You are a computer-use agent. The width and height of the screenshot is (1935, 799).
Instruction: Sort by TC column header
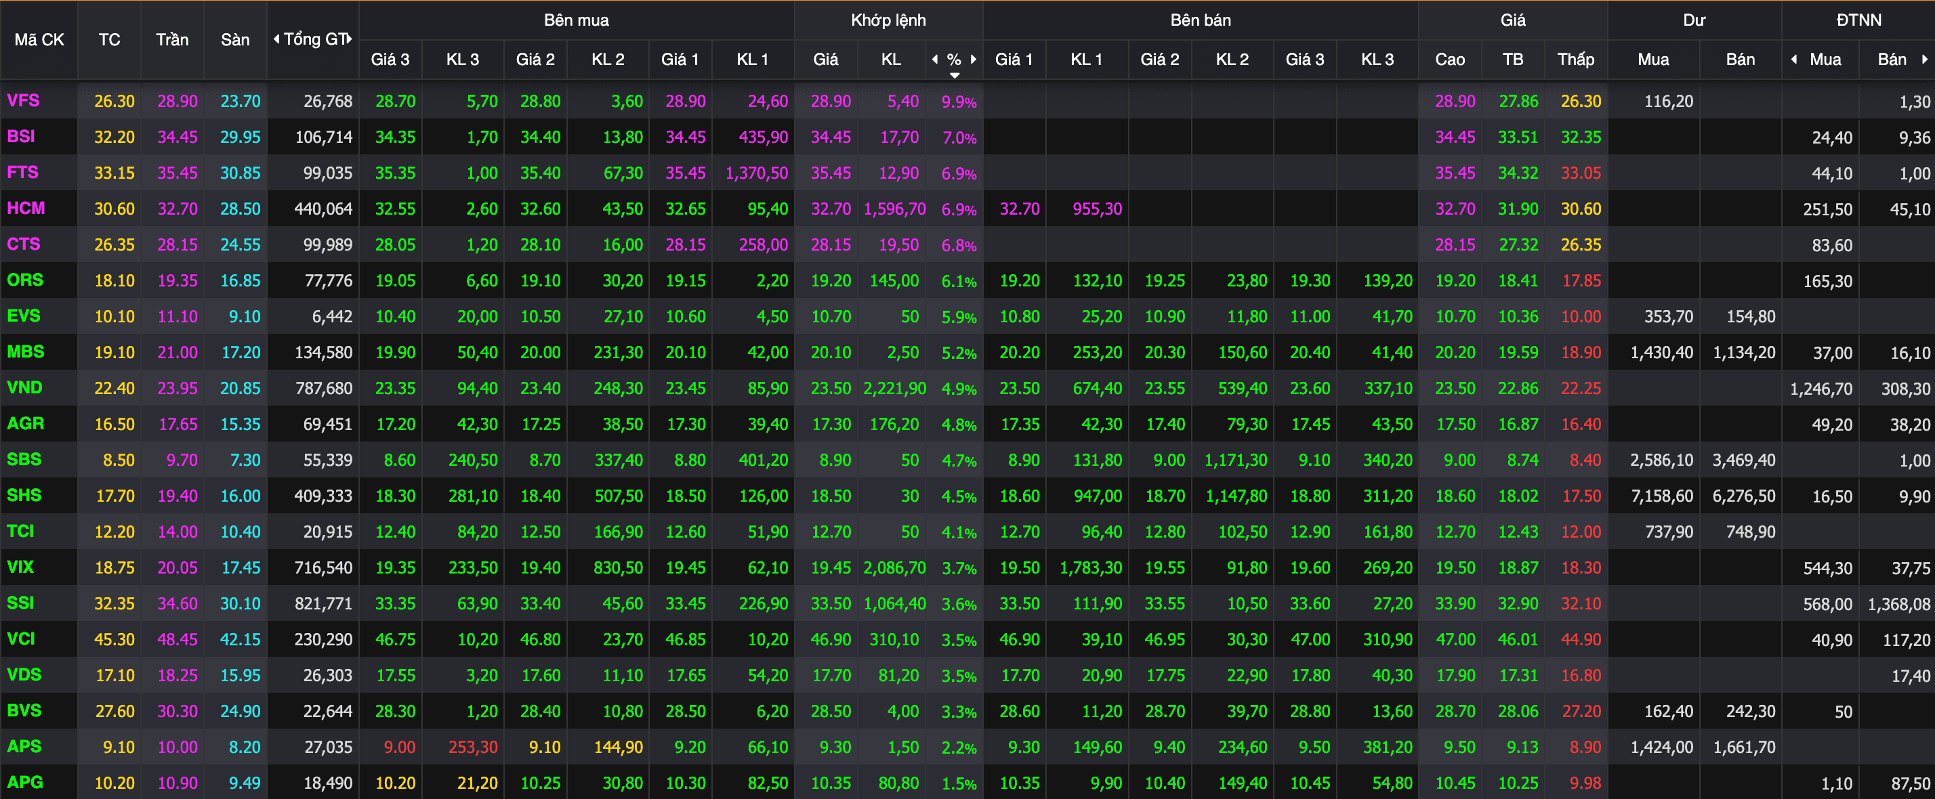109,40
